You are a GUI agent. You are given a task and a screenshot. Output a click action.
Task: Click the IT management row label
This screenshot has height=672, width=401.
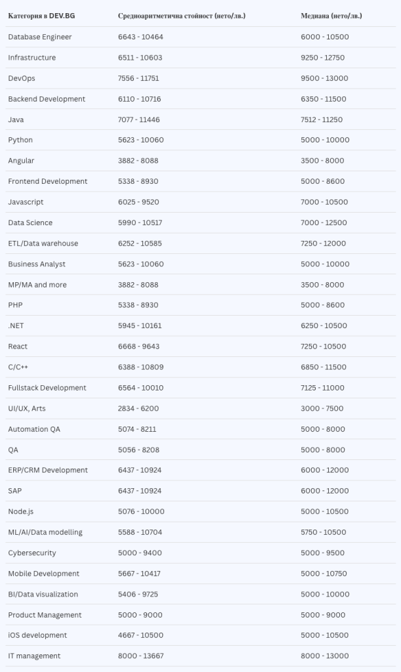coord(34,656)
